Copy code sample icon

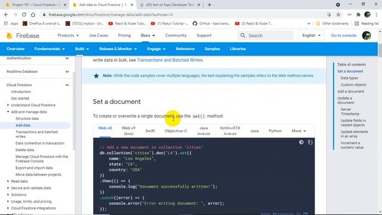point(310,142)
